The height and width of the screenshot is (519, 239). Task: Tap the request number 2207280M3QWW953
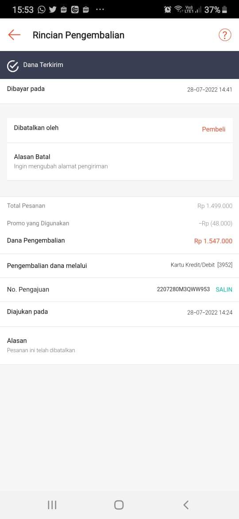183,289
